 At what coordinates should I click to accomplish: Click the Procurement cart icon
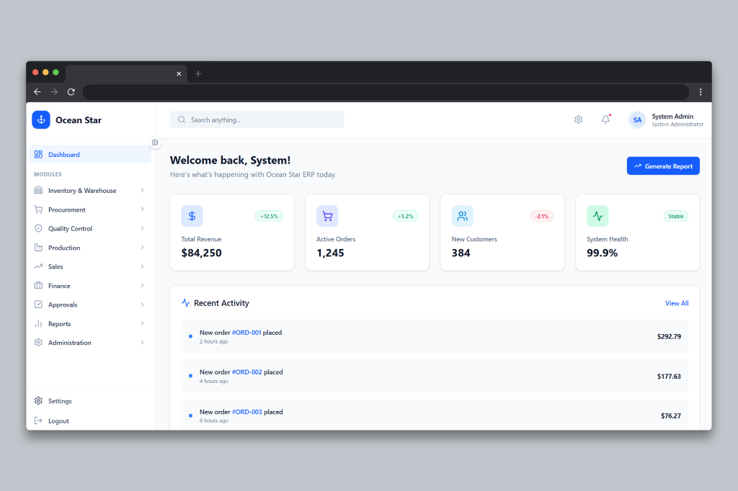click(x=39, y=210)
